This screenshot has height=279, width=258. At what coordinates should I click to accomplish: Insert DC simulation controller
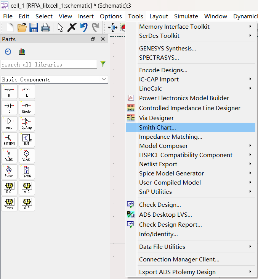[x=9, y=188]
